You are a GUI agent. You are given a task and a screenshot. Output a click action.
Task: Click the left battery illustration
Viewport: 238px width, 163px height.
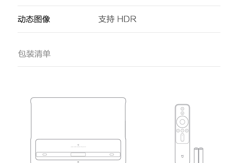(x=196, y=155)
